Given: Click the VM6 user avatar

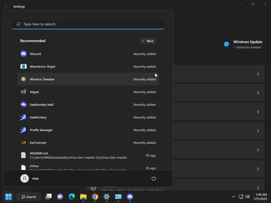Looking at the screenshot, I should pyautogui.click(x=25, y=178).
